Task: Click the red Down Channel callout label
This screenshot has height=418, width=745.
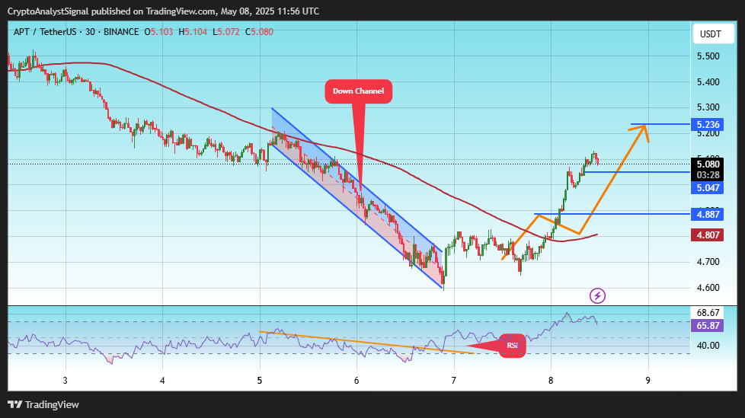Action: [358, 91]
